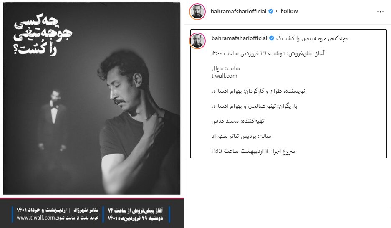Click the caption's first line with the play title
This screenshot has height=228, width=391.
(312, 38)
